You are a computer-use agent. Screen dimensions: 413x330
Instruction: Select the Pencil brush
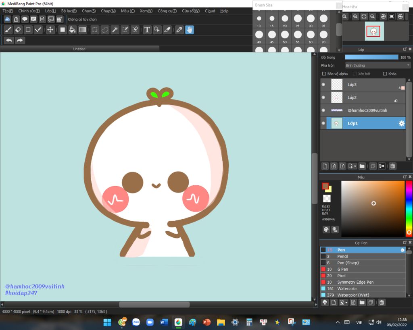pyautogui.click(x=363, y=256)
